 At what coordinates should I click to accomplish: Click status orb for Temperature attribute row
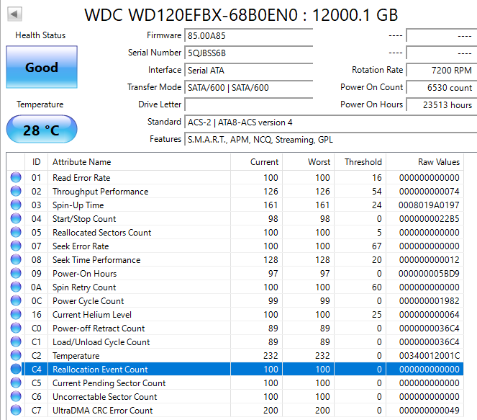tap(16, 355)
